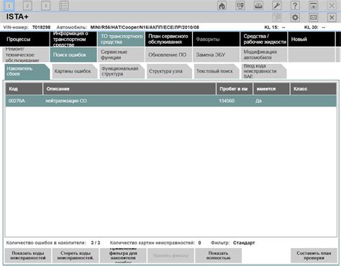
Task: Open the Структура узла tab
Action: pyautogui.click(x=169, y=71)
